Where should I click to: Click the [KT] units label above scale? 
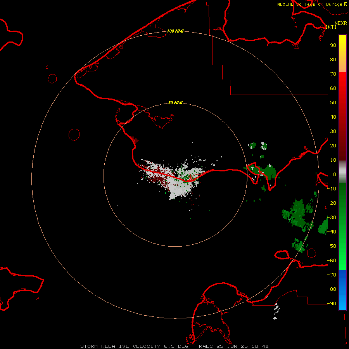[331, 27]
